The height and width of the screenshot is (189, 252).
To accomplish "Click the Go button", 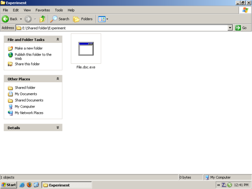I will coord(241,28).
